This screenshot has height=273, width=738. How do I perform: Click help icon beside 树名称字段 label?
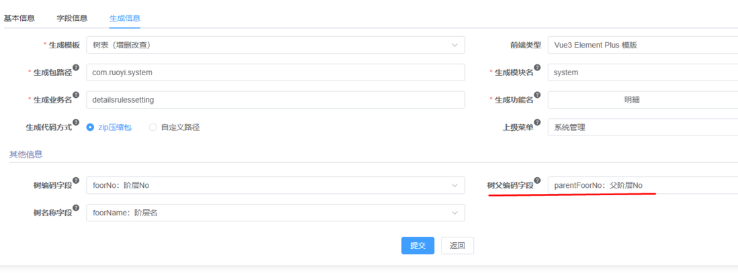[76, 208]
